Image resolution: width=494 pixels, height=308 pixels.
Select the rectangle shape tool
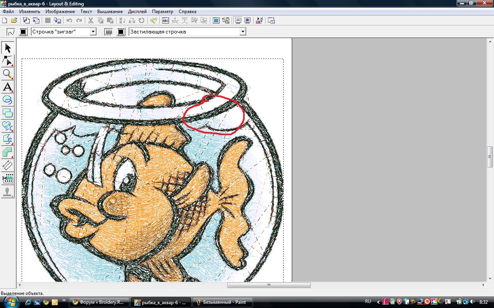pyautogui.click(x=8, y=113)
